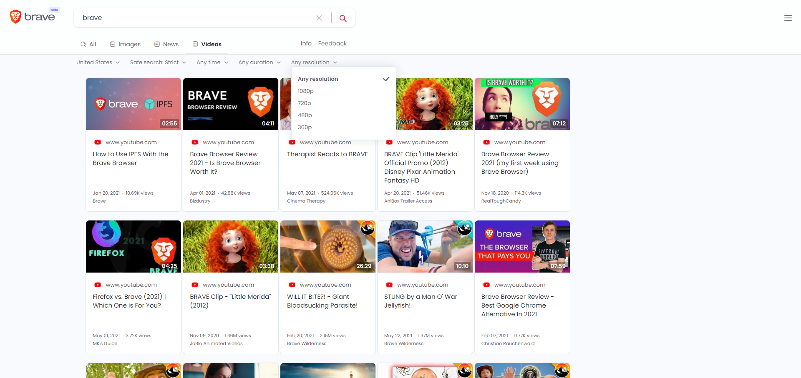
Task: Switch to the All tab
Action: (x=88, y=44)
